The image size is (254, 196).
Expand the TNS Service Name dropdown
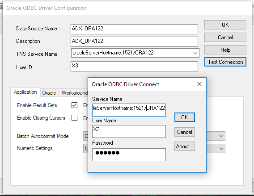(195, 53)
